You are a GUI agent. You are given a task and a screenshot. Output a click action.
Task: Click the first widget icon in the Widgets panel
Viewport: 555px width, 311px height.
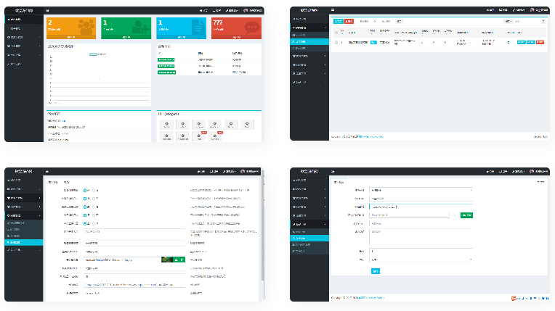point(166,125)
